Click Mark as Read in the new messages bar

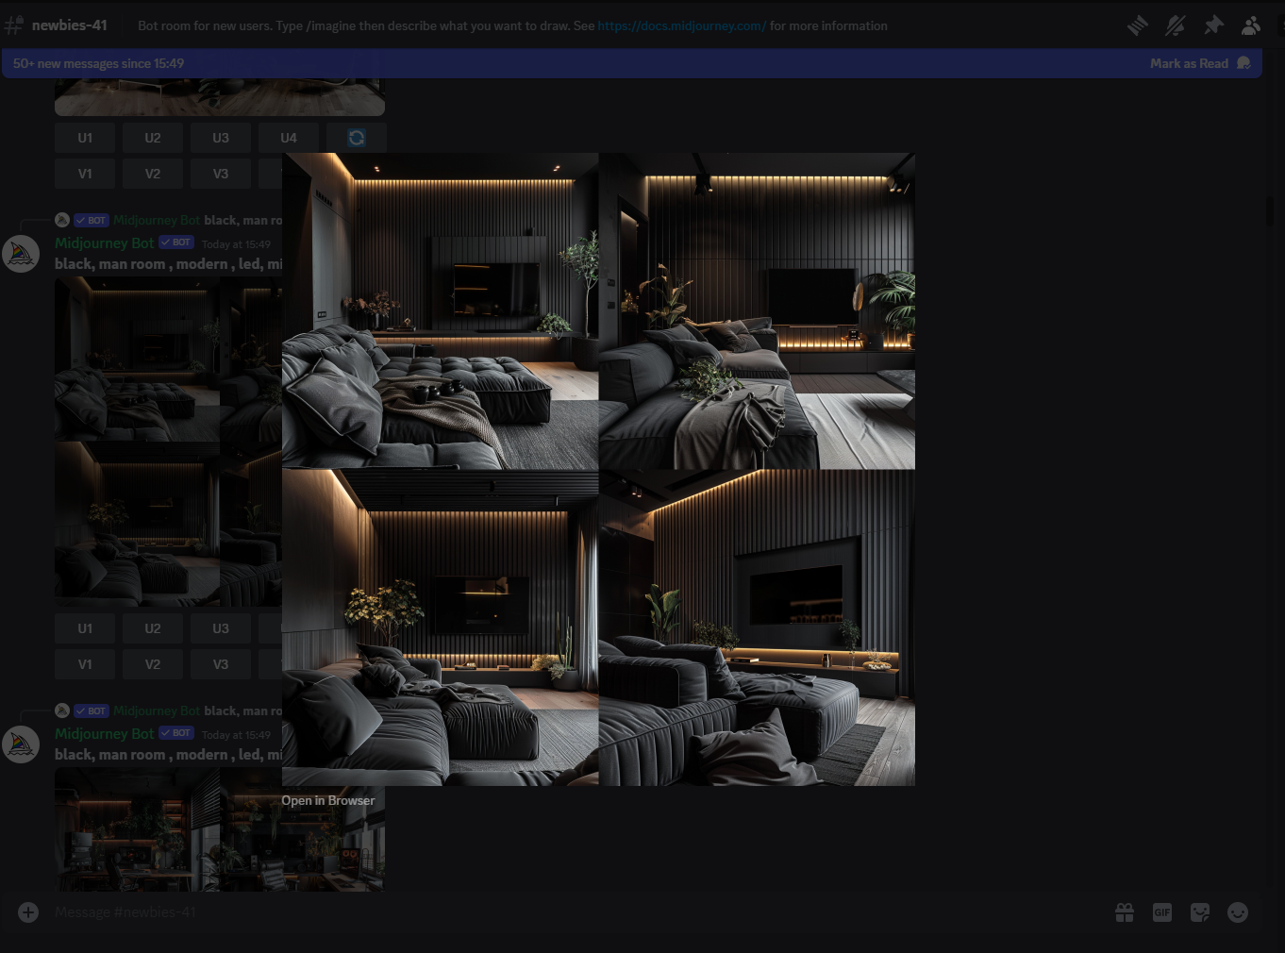[x=1200, y=63]
